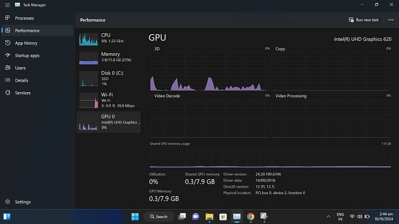The width and height of the screenshot is (399, 224).
Task: Open the 3D graph engine dropdown
Action: tap(158, 49)
